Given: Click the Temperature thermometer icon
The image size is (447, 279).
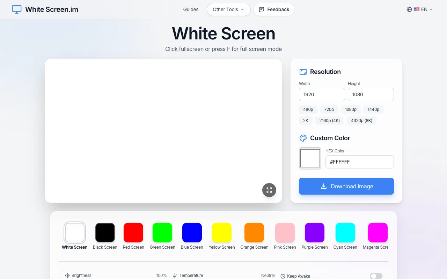Looking at the screenshot, I should (175, 276).
